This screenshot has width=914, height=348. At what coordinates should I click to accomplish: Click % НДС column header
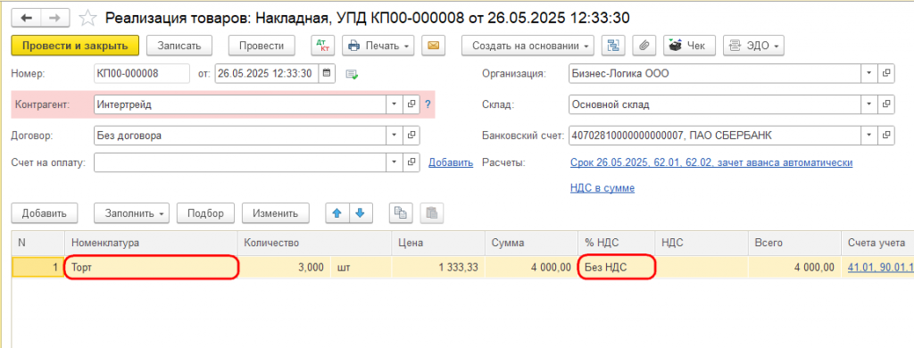pyautogui.click(x=617, y=243)
